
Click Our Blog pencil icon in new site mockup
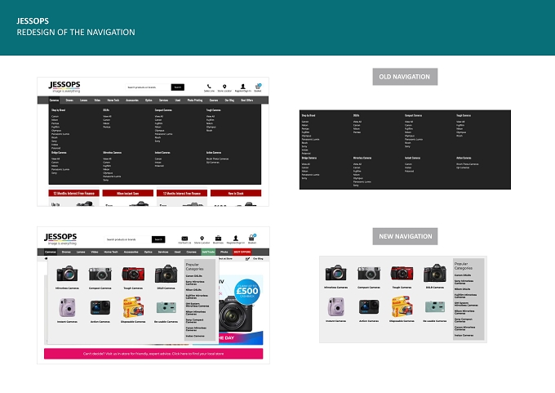point(248,259)
